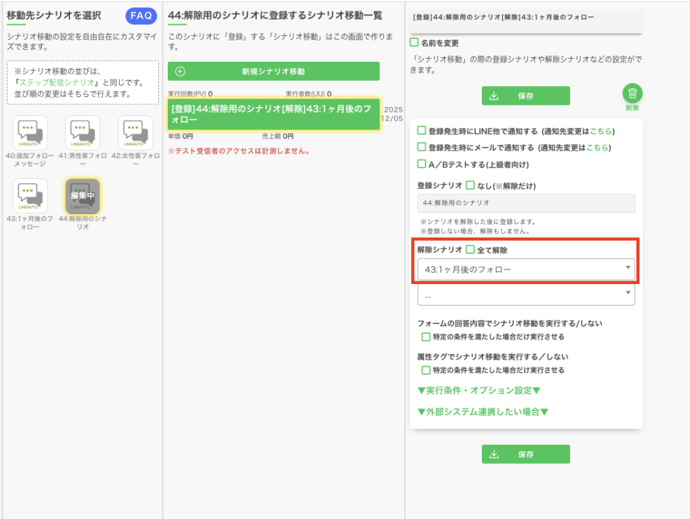Screen dimensions: 690x519
Task: Select the 43:1ヶ月後のフォロー scenario icon
Action: [30, 196]
